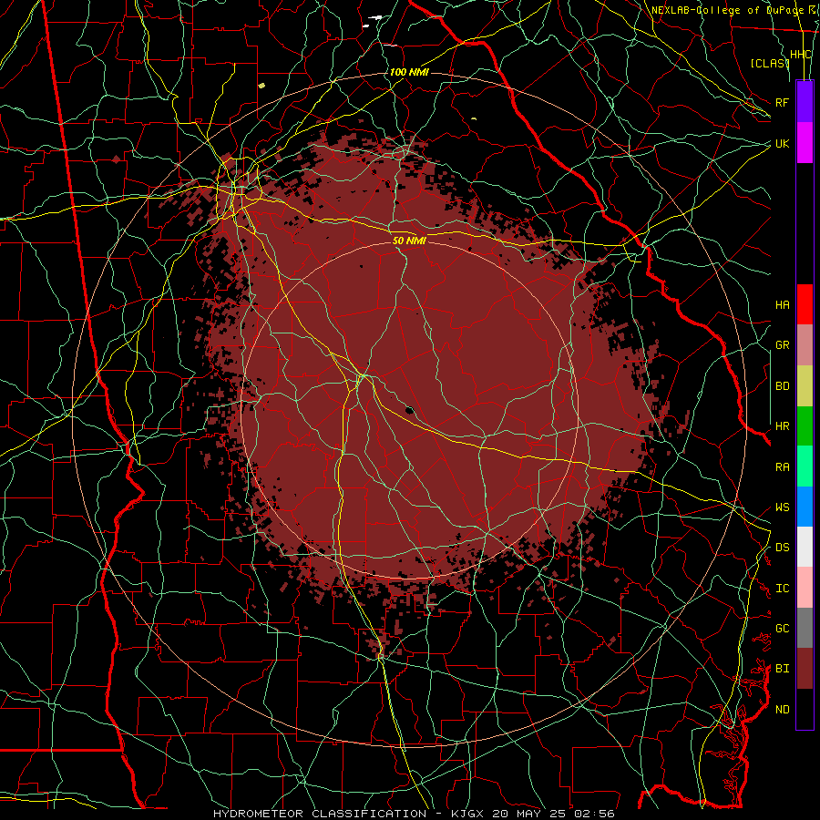This screenshot has width=820, height=820.
Task: Click the HYDROMETEOR CLASSIFICATION title text
Action: point(320,814)
